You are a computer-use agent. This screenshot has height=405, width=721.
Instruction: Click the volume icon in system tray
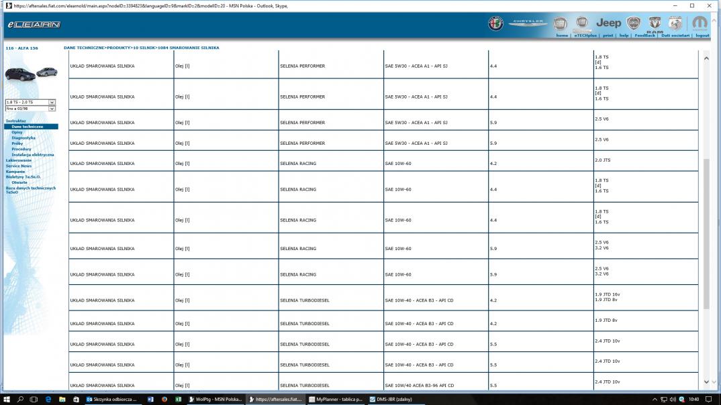pos(673,400)
